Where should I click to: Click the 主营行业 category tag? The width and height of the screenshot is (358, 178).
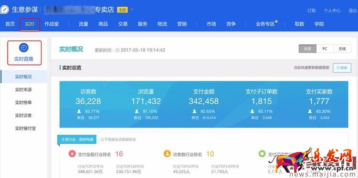[77, 139]
